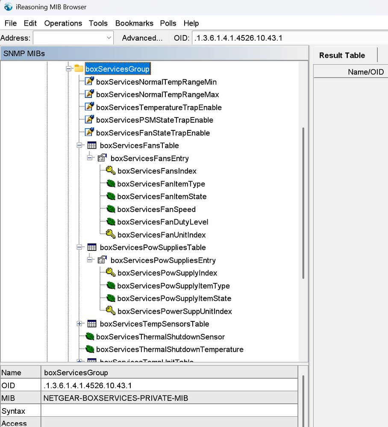Screen dimensions: 388x427
Task: Click the MIB tree vertical scrollbar
Action: [x=303, y=203]
